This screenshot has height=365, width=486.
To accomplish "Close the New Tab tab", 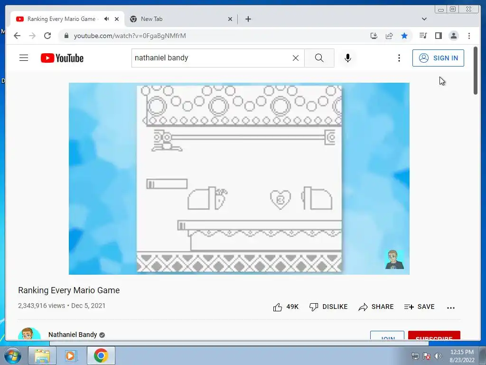I will (230, 19).
